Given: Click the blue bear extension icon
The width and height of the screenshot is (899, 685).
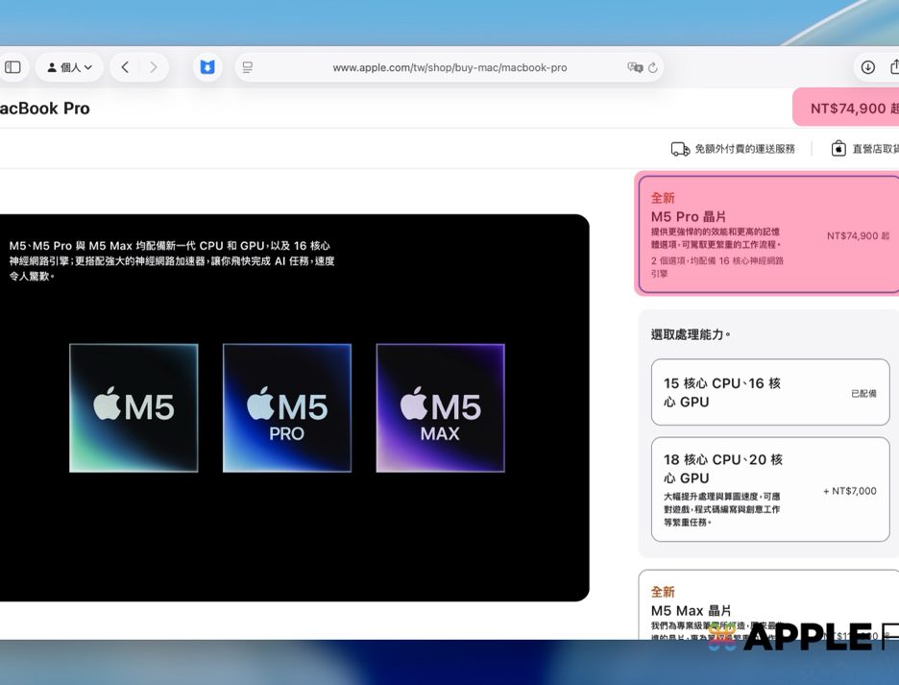Looking at the screenshot, I should pyautogui.click(x=207, y=67).
